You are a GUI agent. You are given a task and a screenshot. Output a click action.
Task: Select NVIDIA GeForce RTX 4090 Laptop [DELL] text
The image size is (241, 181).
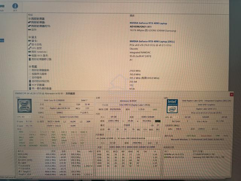tap(152, 41)
